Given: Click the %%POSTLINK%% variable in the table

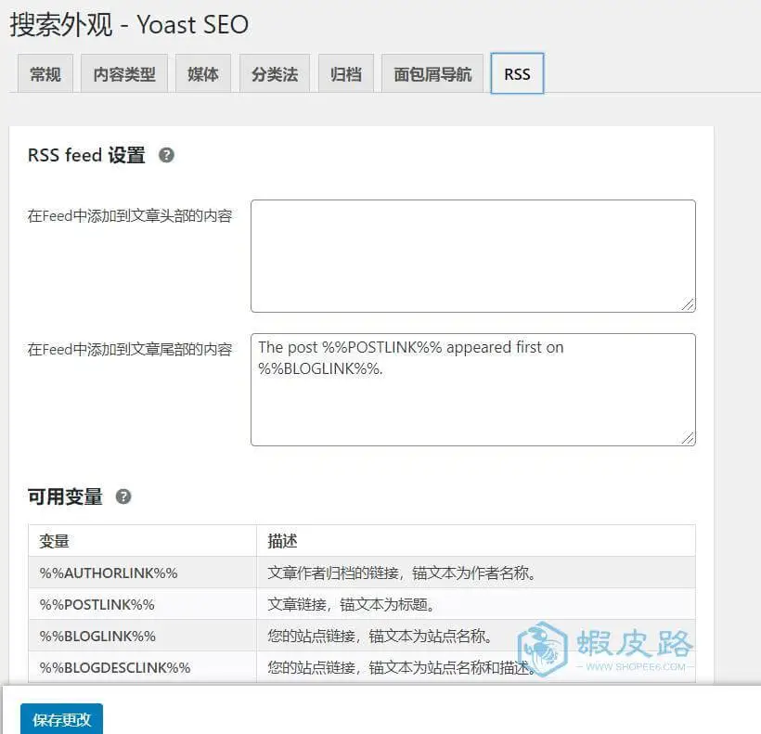Looking at the screenshot, I should point(142,604).
